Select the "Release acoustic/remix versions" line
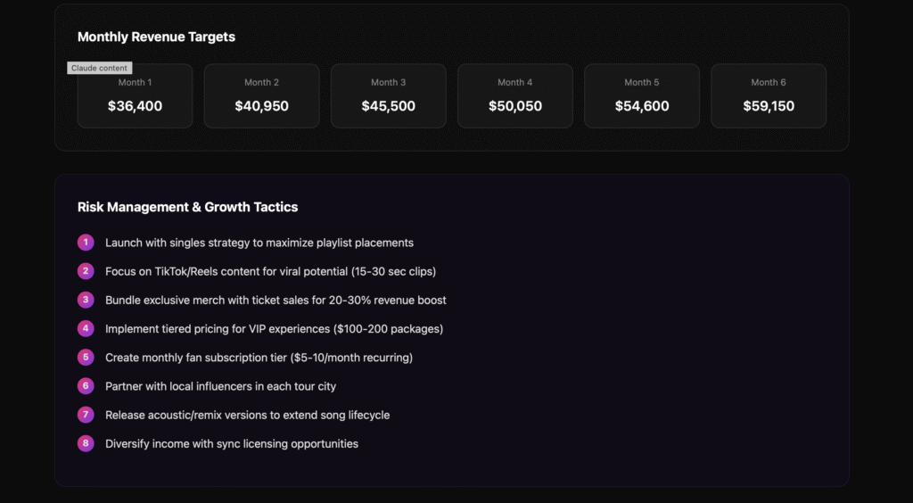Screen dimensions: 913x503 pos(247,415)
